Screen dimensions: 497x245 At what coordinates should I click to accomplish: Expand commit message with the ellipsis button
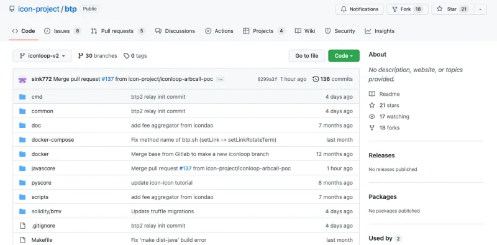click(x=220, y=80)
